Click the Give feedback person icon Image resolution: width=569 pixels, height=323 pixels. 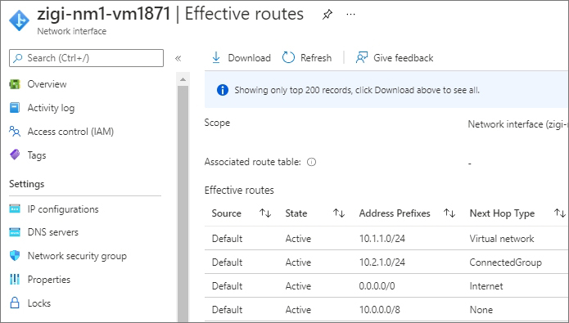(x=361, y=57)
